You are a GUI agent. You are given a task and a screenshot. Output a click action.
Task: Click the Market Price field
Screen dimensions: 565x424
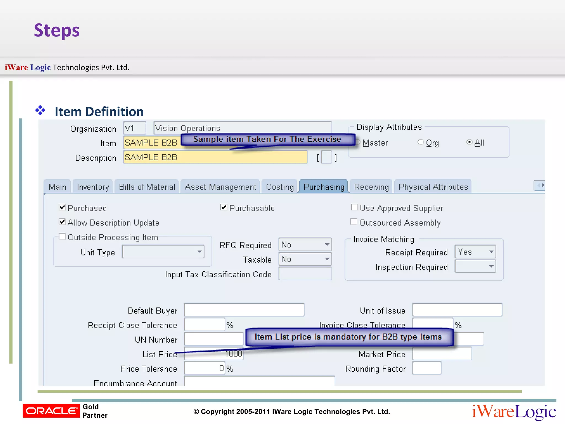coord(442,354)
